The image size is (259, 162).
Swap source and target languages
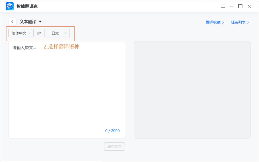39,33
